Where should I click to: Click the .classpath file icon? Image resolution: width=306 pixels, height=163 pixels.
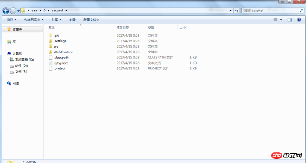coord(50,57)
